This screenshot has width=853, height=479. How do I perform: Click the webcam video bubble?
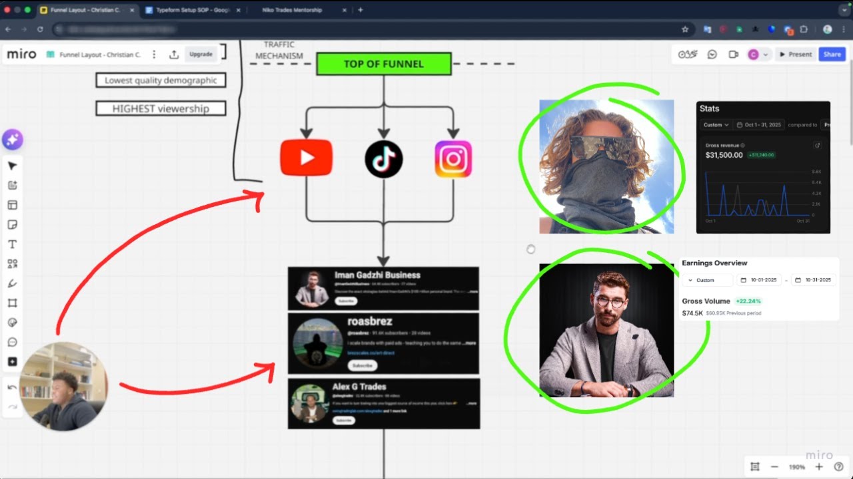[63, 387]
